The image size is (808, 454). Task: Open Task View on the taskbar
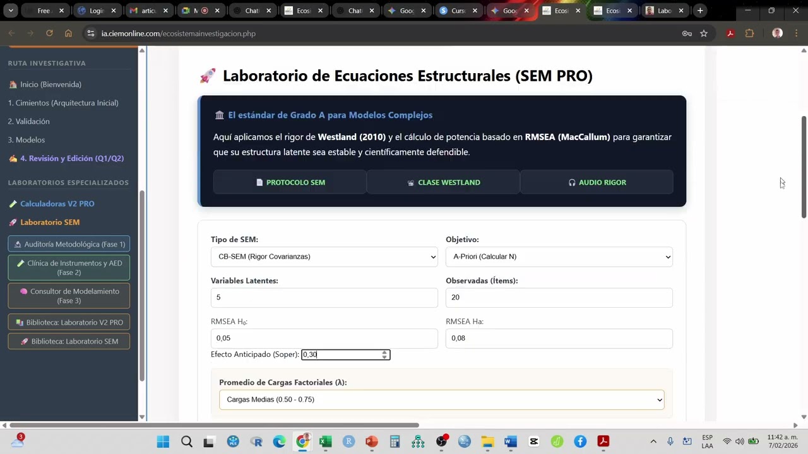click(208, 441)
